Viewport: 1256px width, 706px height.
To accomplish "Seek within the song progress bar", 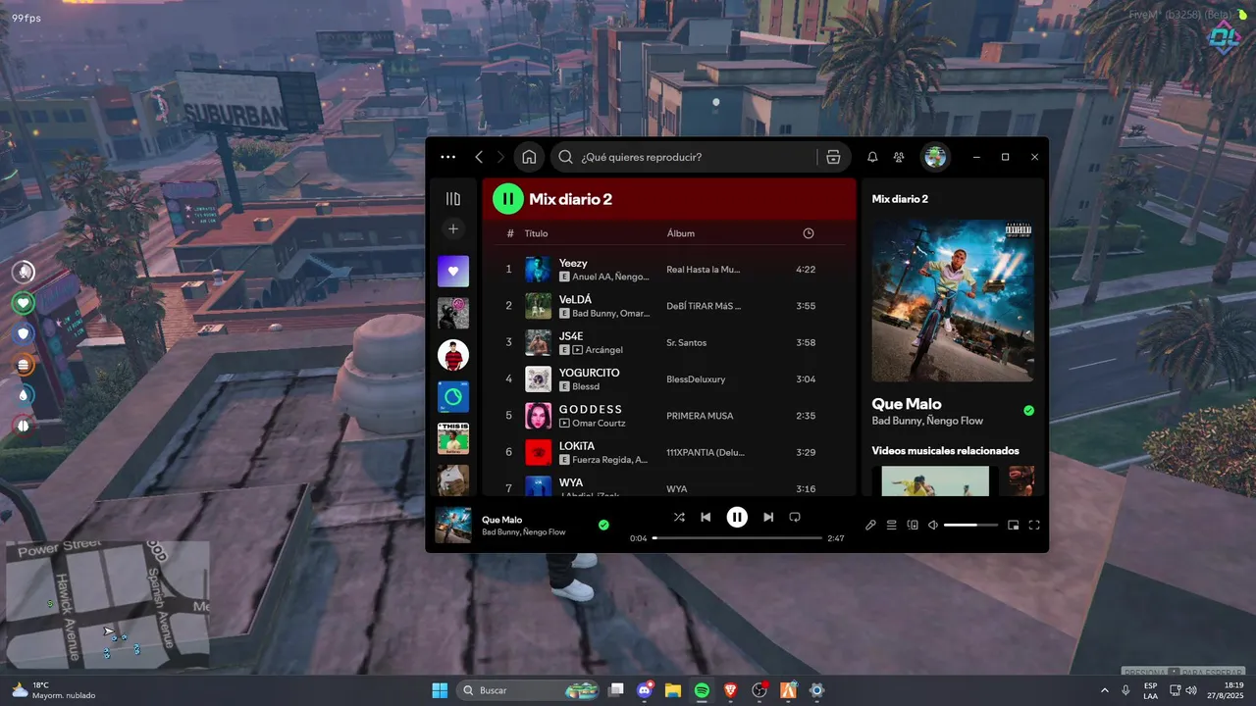I will coord(737,538).
